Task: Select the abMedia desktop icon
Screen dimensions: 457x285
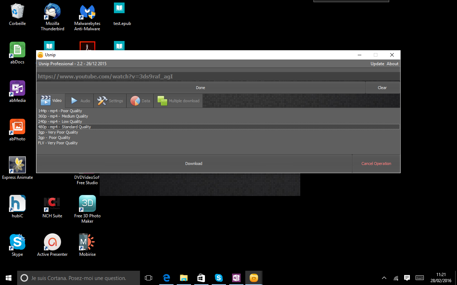Action: coord(17,92)
